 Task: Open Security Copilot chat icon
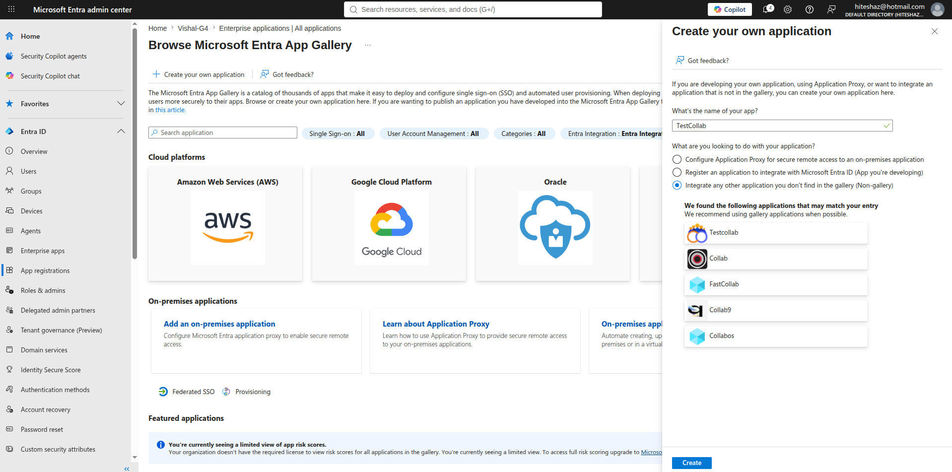click(x=9, y=76)
